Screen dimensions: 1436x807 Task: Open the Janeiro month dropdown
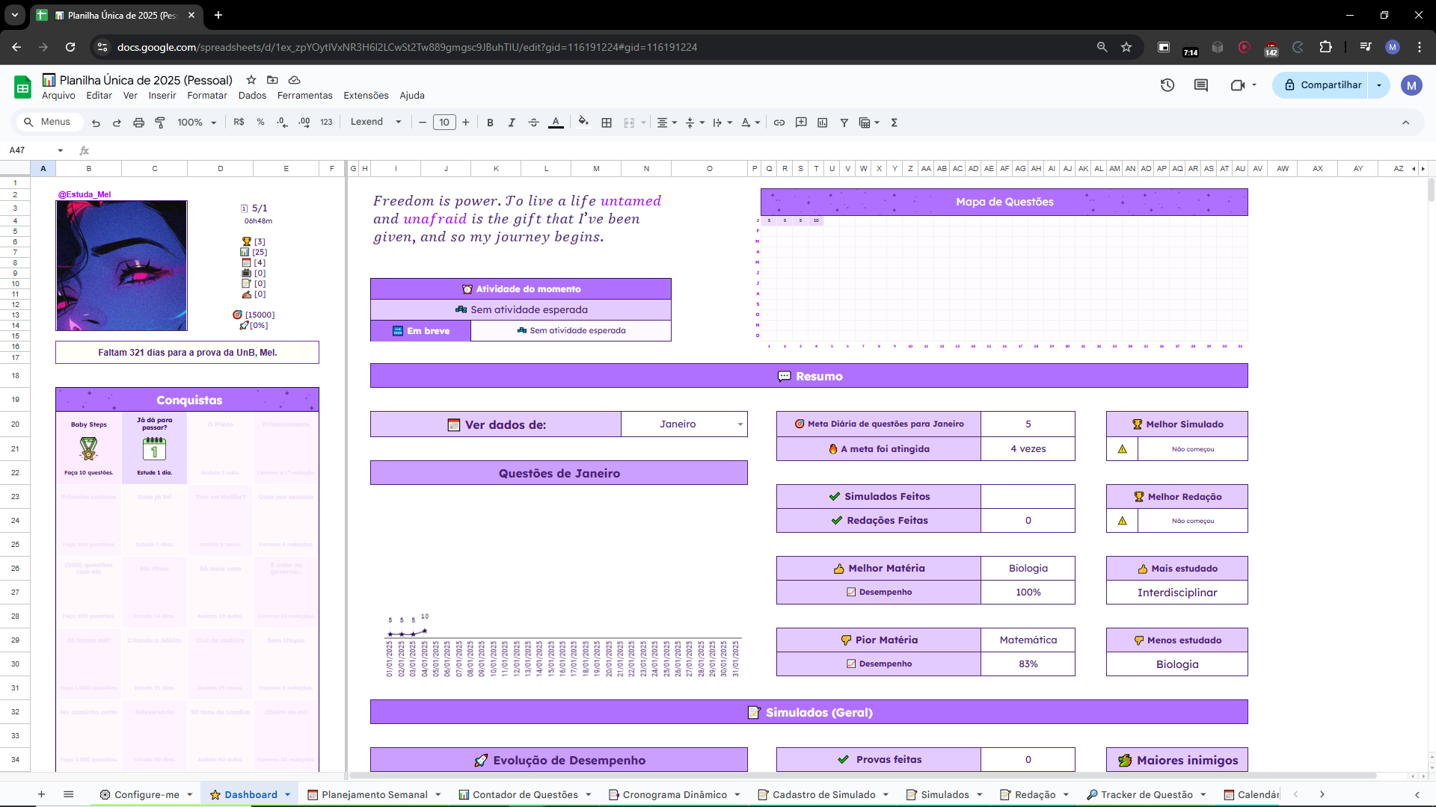(x=740, y=424)
